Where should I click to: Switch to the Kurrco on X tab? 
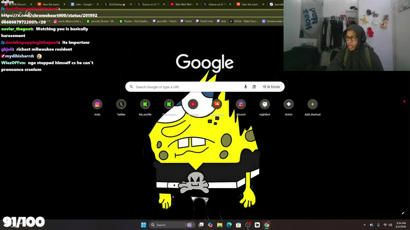click(x=151, y=4)
